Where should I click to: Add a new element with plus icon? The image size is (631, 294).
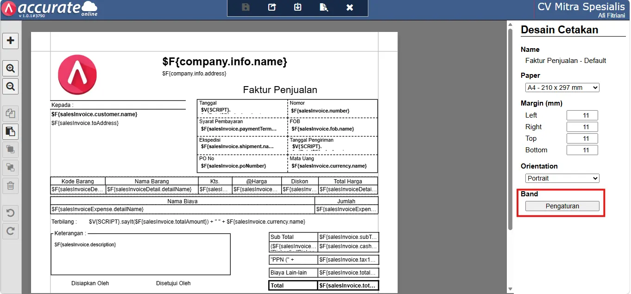click(11, 41)
